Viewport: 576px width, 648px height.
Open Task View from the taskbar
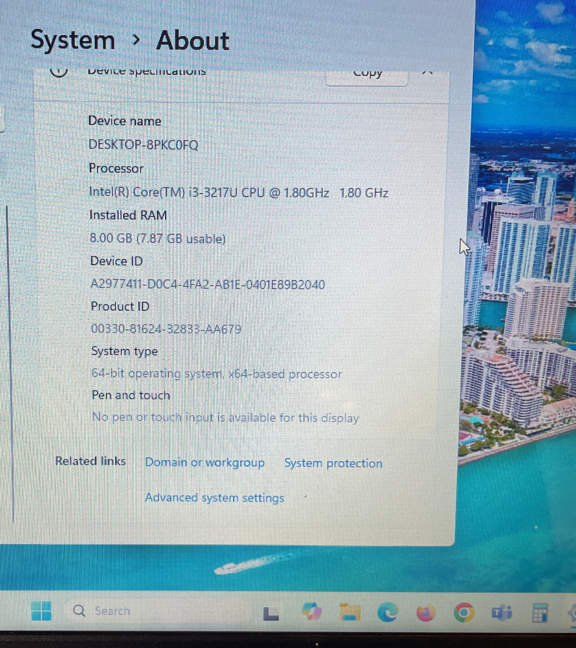coord(271,613)
